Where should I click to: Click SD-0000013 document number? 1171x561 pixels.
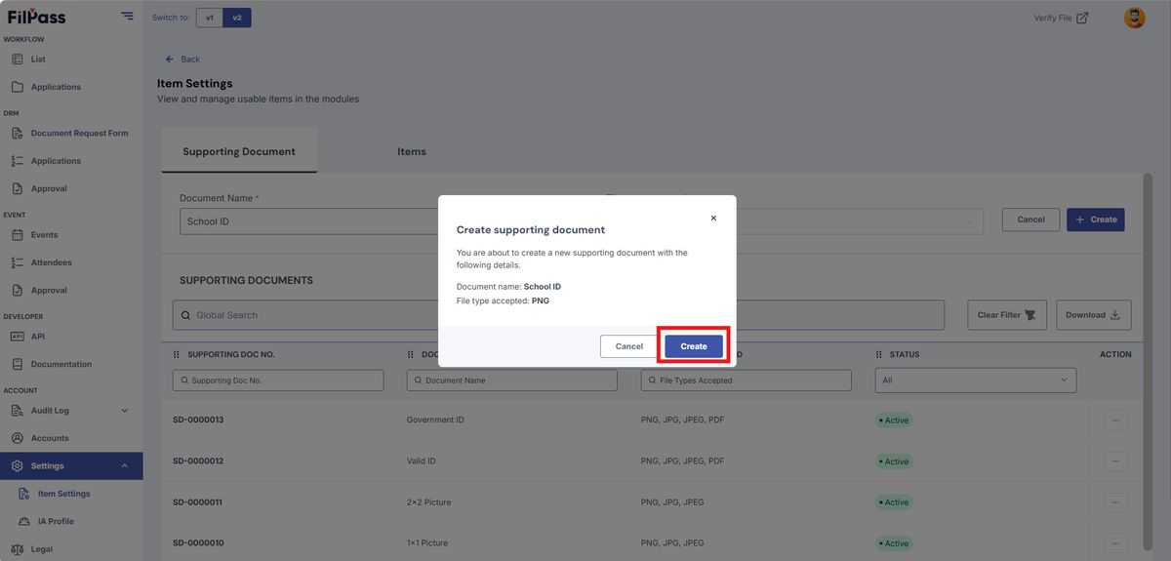[x=198, y=421]
